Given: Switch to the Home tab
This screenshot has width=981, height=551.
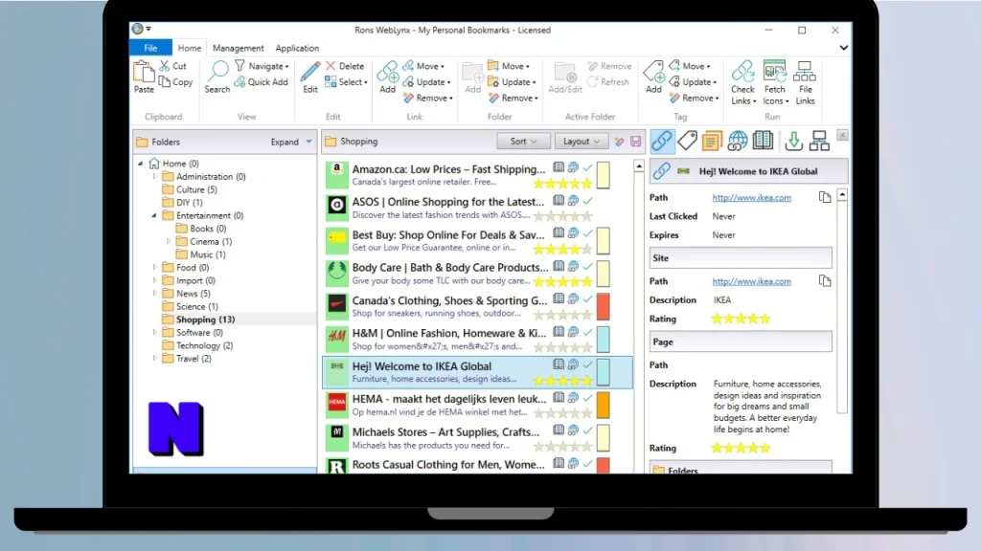Looking at the screenshot, I should click(x=190, y=48).
